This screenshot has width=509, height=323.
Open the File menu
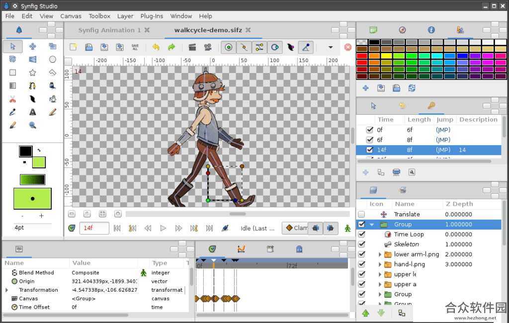coord(10,16)
